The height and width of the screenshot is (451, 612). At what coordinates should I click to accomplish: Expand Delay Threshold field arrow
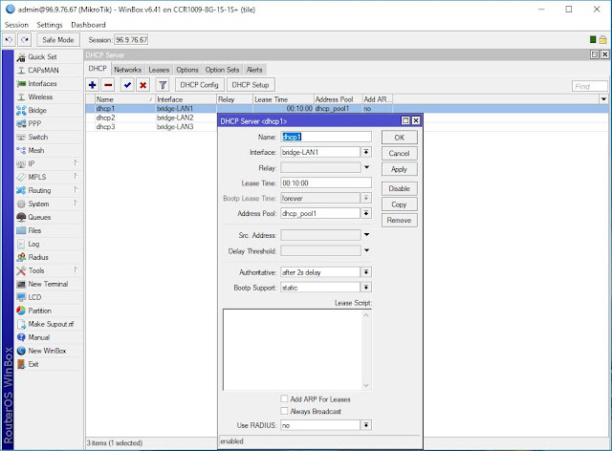[366, 250]
